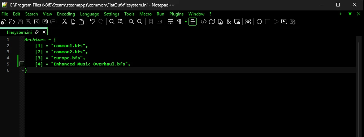Open the Tools menu
The image size is (364, 137).
129,14
